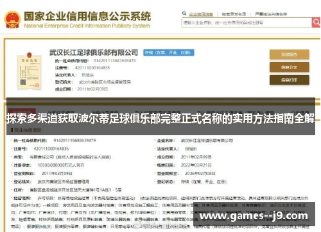Click the blue 存续 status badge
The height and width of the screenshot is (232, 321).
click(x=169, y=53)
